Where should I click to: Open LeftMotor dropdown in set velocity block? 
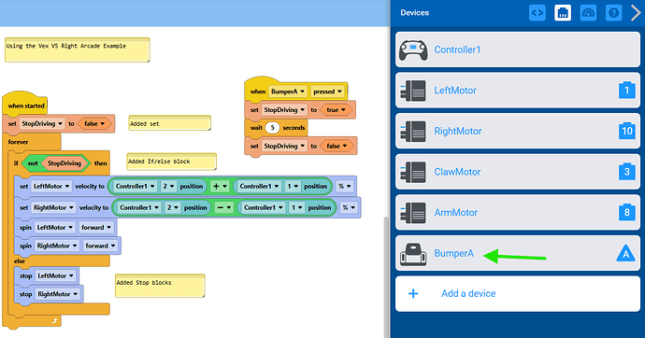(51, 187)
